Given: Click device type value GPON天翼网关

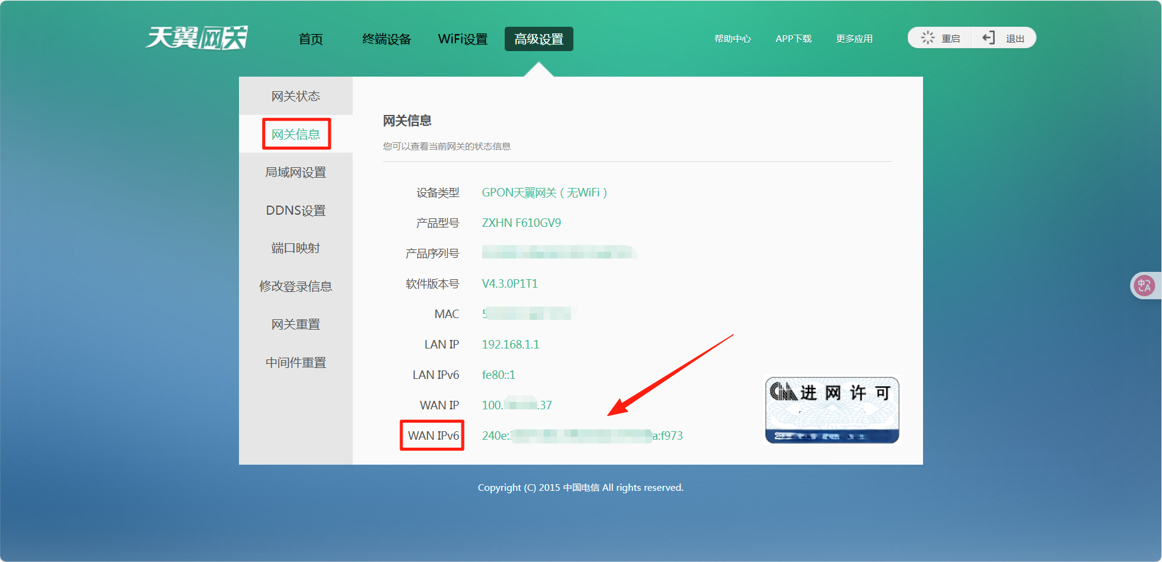Looking at the screenshot, I should 545,192.
